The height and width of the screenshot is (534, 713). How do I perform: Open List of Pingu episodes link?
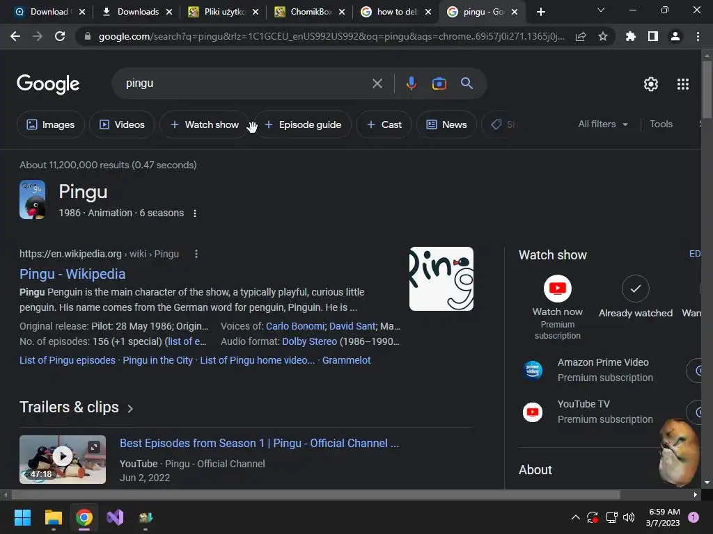point(68,360)
